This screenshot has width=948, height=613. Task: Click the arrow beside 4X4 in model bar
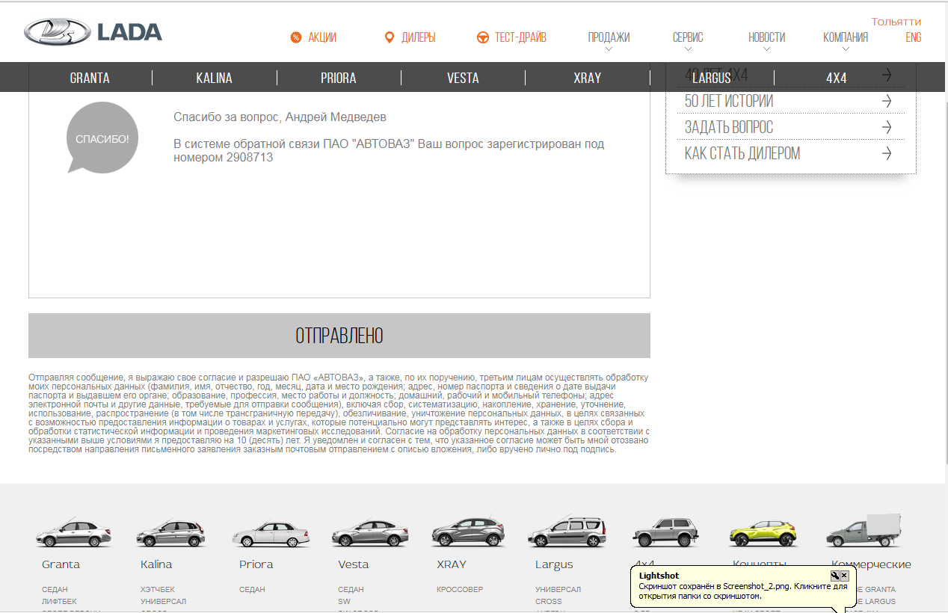pyautogui.click(x=887, y=75)
